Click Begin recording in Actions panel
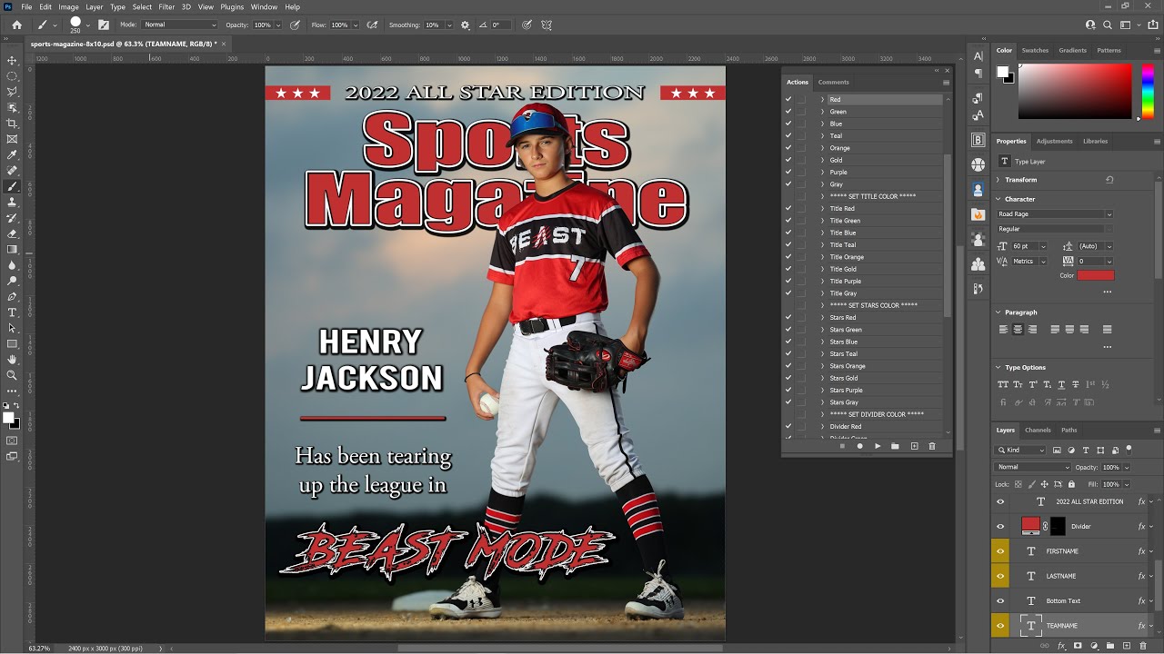1164x654 pixels. click(859, 446)
